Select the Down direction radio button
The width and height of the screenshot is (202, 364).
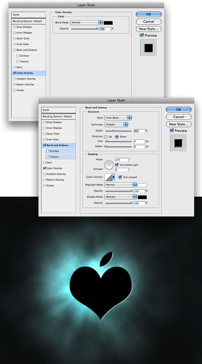tap(117, 137)
